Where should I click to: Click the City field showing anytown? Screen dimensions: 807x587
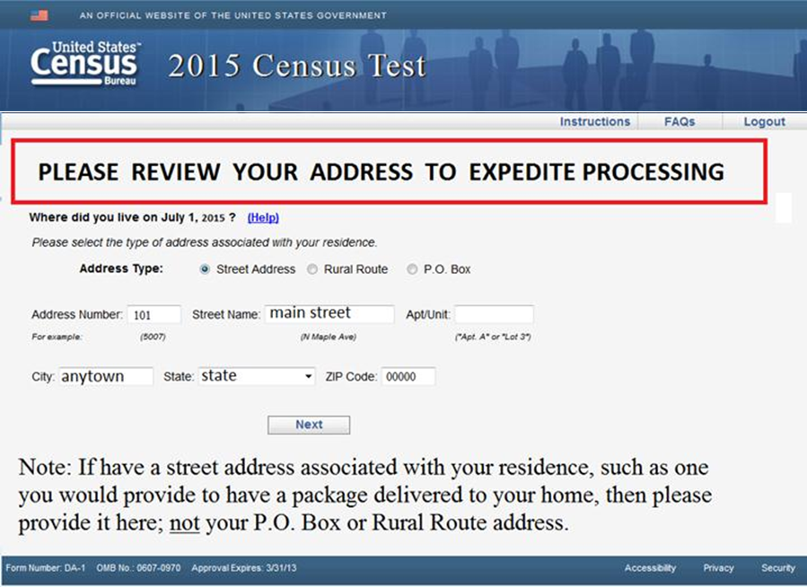pyautogui.click(x=106, y=376)
